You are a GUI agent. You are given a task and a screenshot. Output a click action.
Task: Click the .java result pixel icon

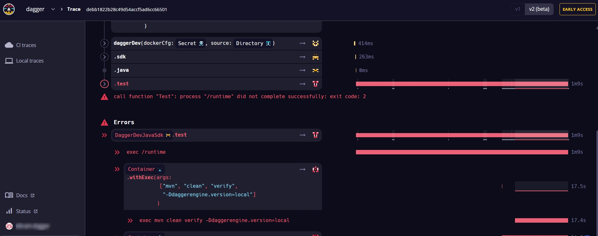coord(316,70)
